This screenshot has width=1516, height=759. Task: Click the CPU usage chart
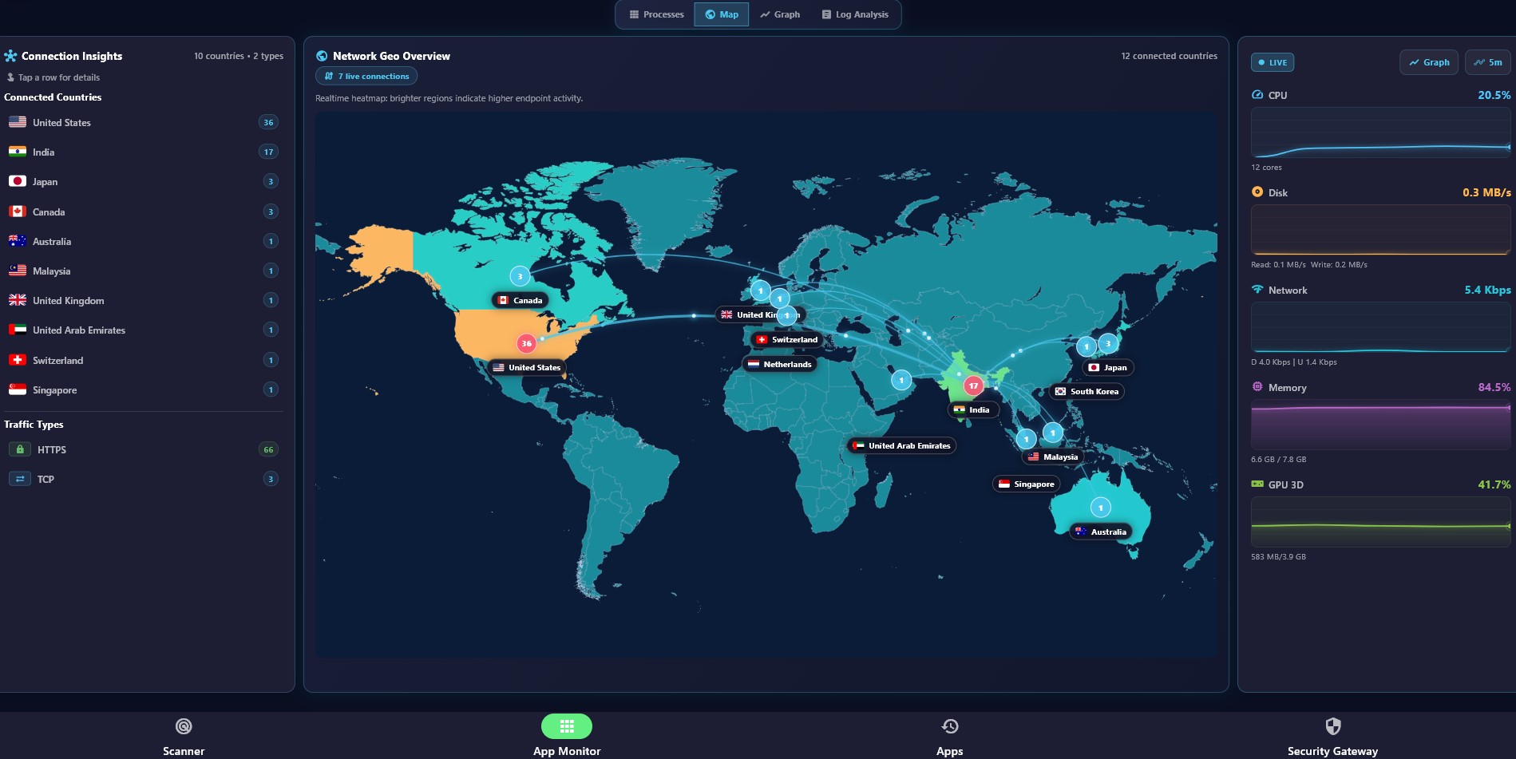coord(1381,132)
